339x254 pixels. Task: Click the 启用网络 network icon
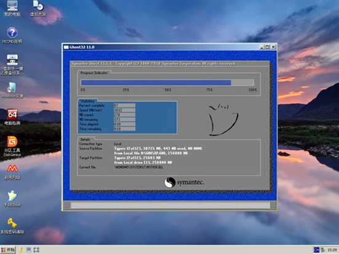[x=12, y=172]
